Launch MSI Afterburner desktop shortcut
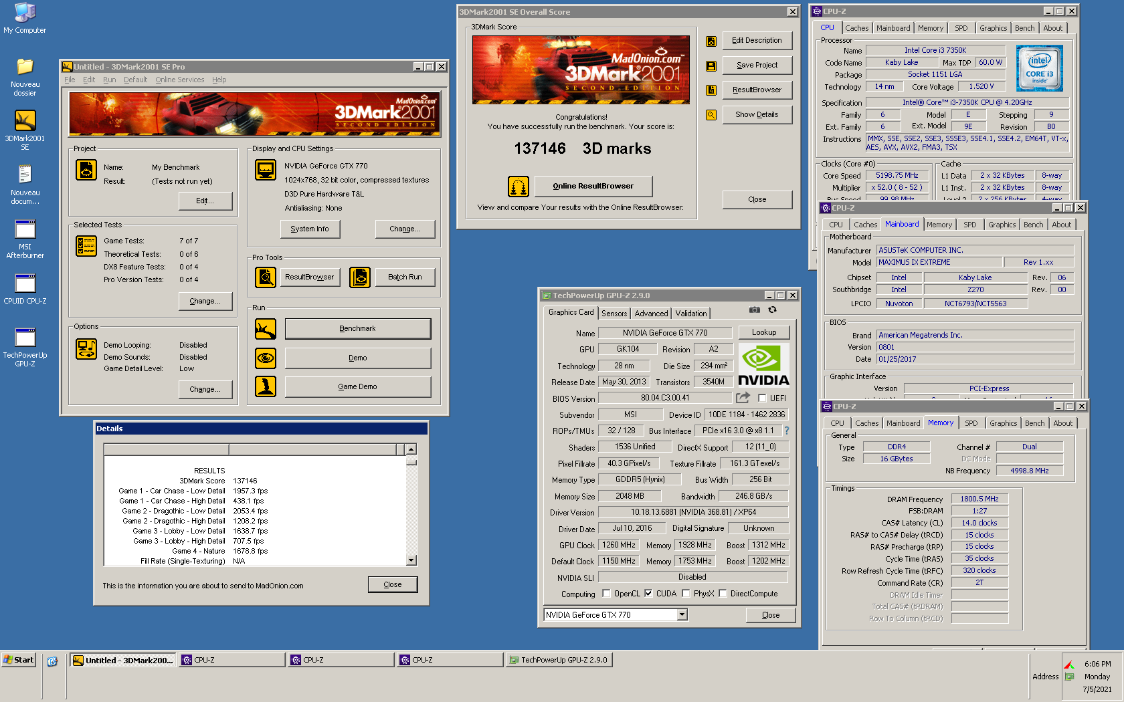The width and height of the screenshot is (1124, 702). [25, 239]
